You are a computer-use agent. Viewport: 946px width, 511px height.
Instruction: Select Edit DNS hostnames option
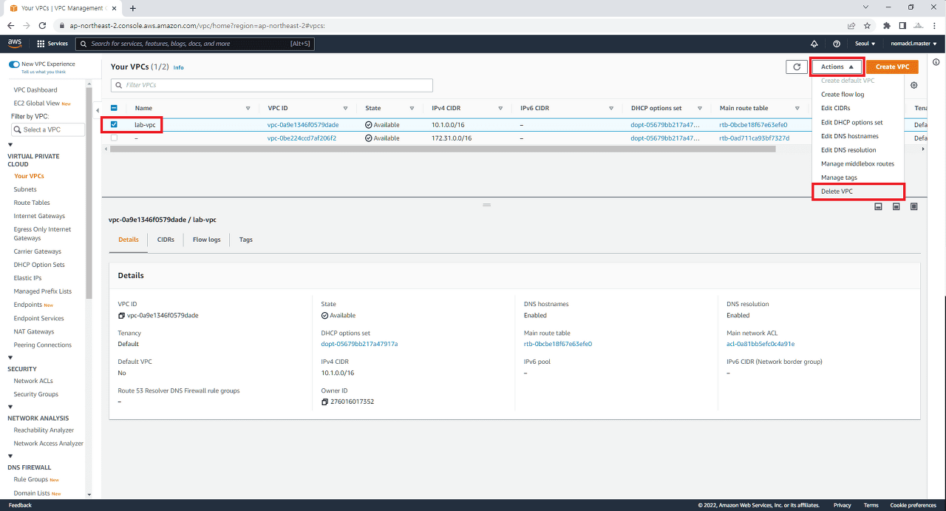(858, 136)
